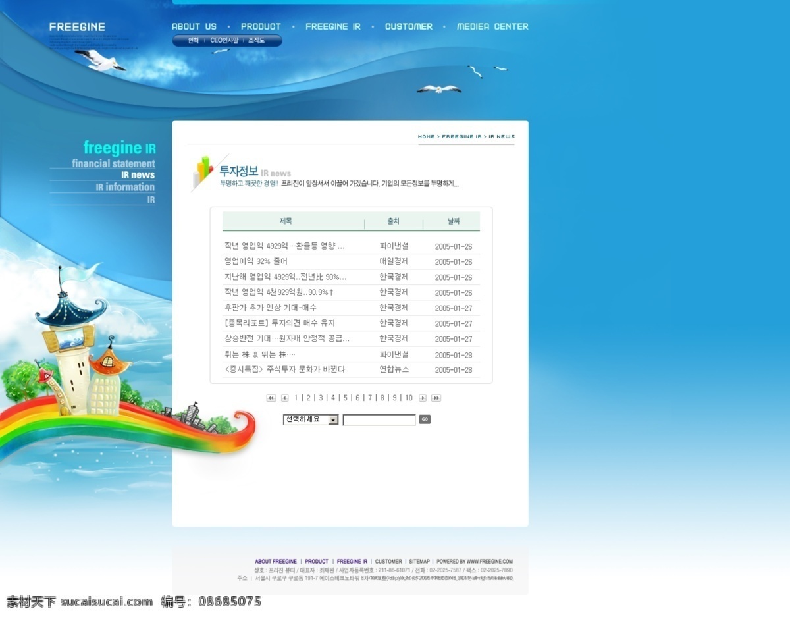This screenshot has height=617, width=790.
Task: Go to page 1
Action: [296, 398]
